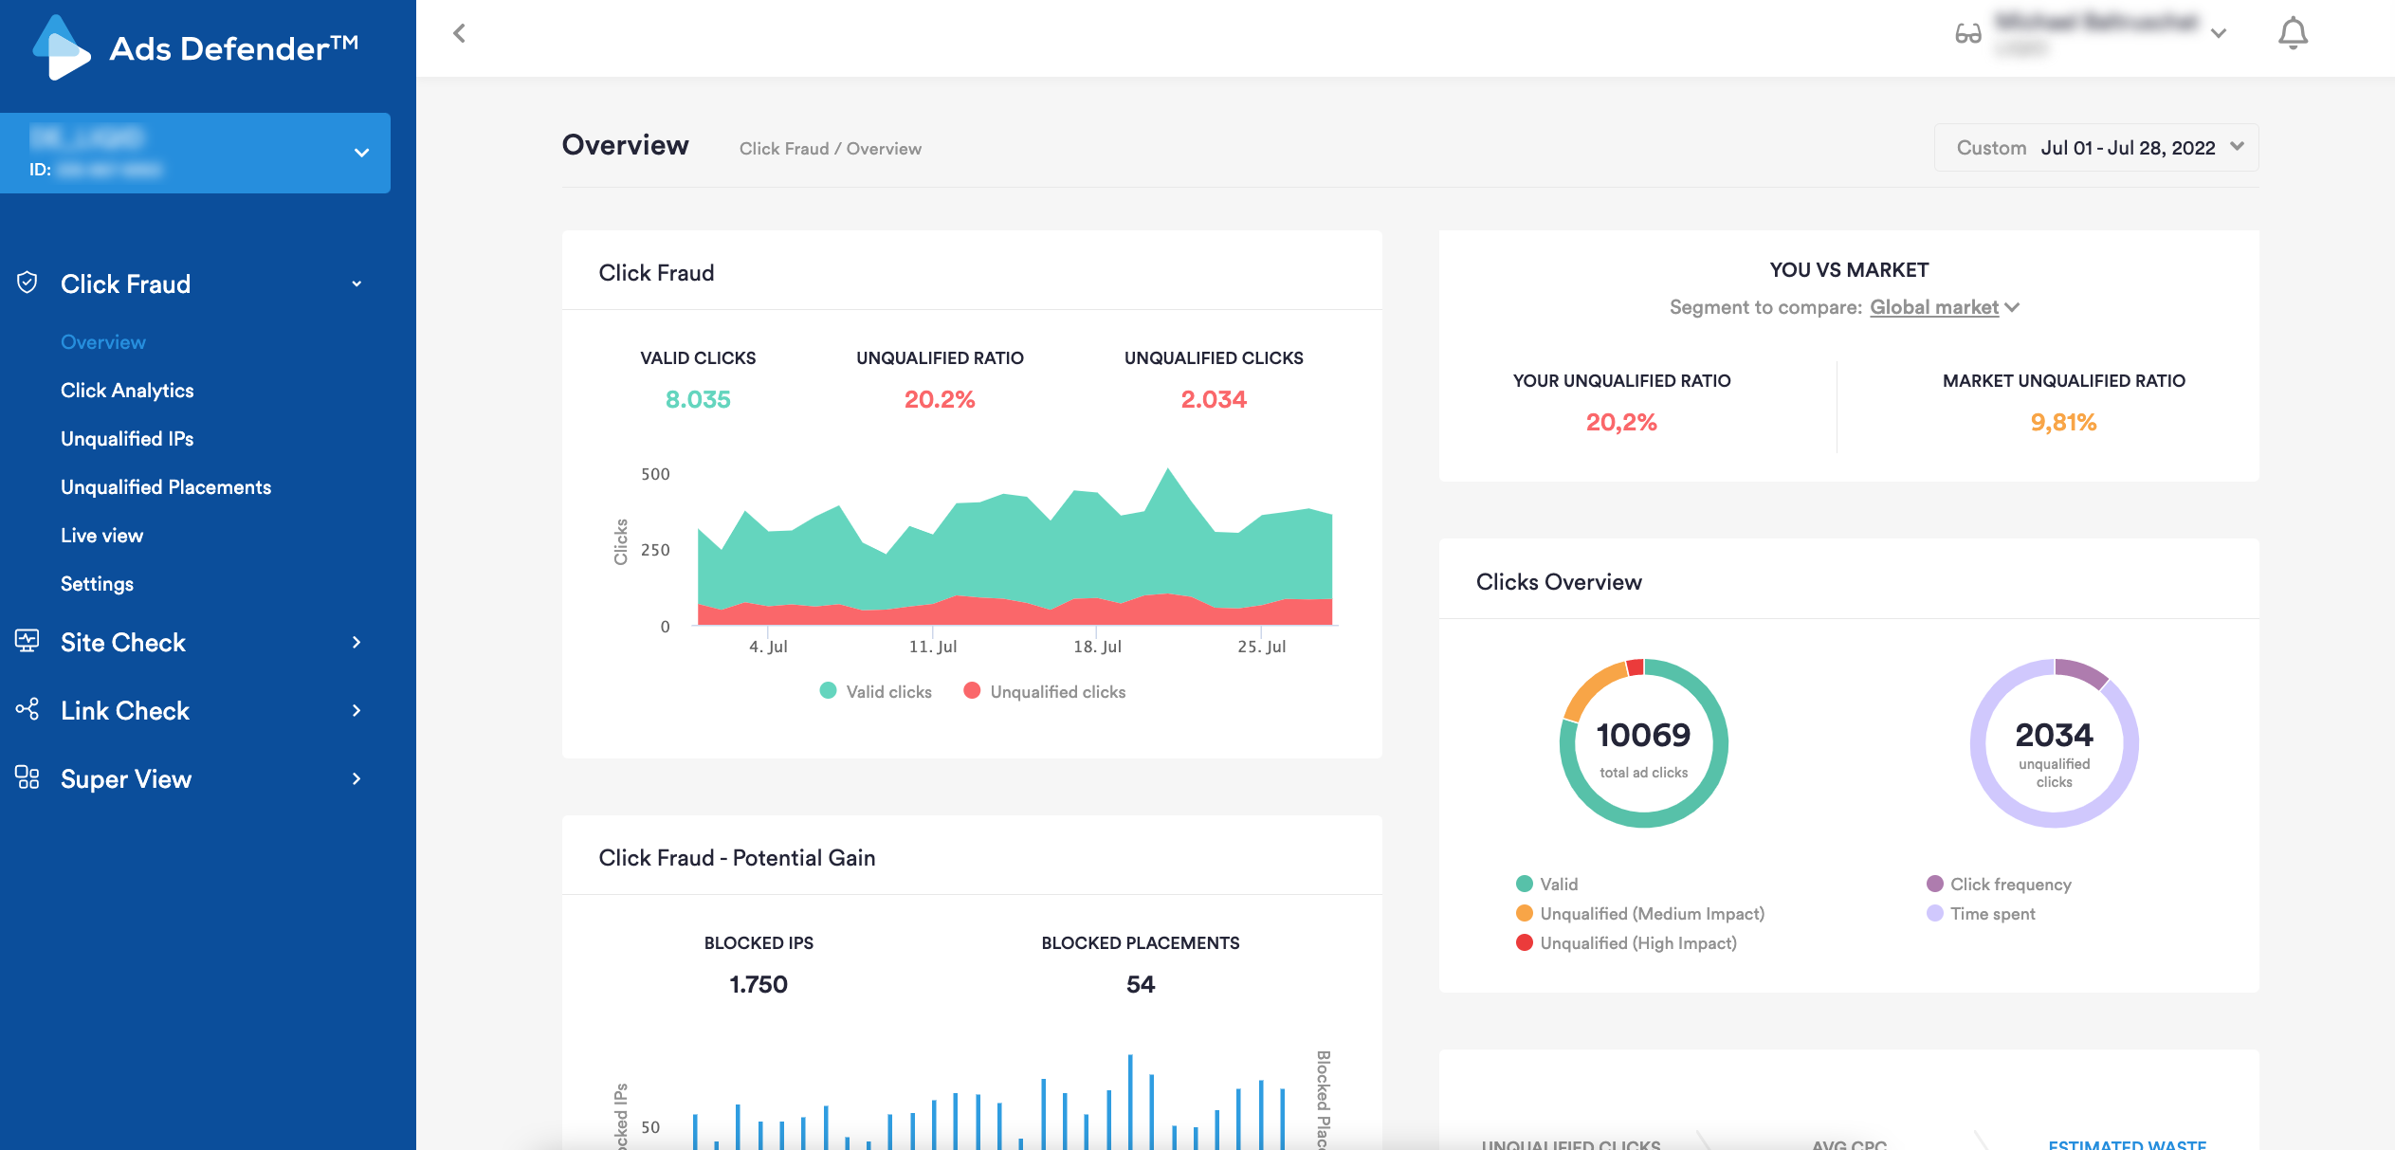This screenshot has height=1150, width=2395.
Task: Open Site Check via its monitor icon
Action: pos(27,642)
